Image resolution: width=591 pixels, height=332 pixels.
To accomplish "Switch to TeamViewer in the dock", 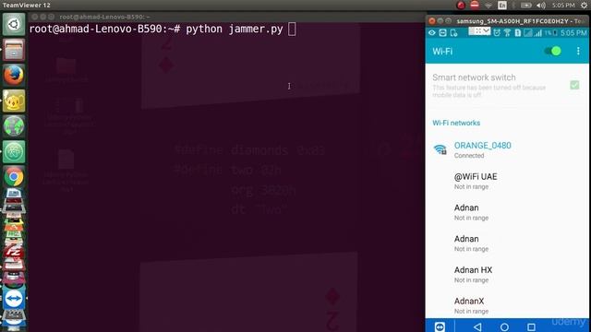I will tap(14, 298).
